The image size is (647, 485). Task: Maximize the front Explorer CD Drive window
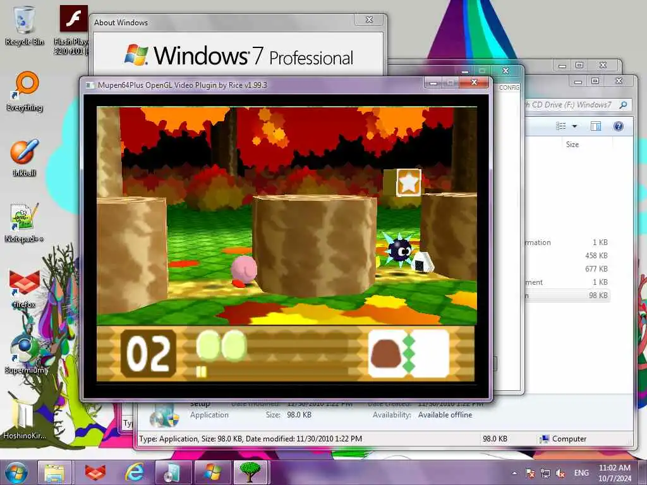pyautogui.click(x=595, y=81)
